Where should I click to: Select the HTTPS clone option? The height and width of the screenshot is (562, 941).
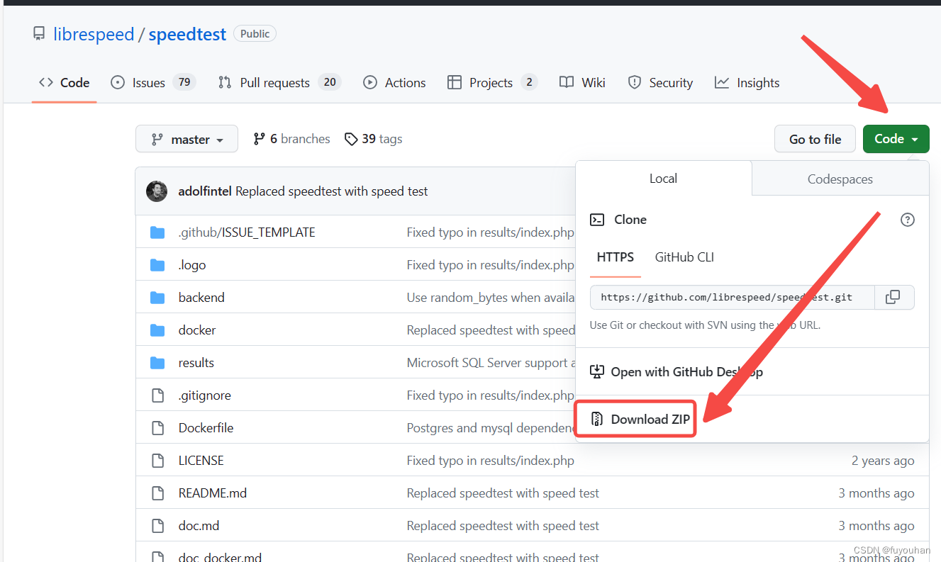pyautogui.click(x=616, y=257)
